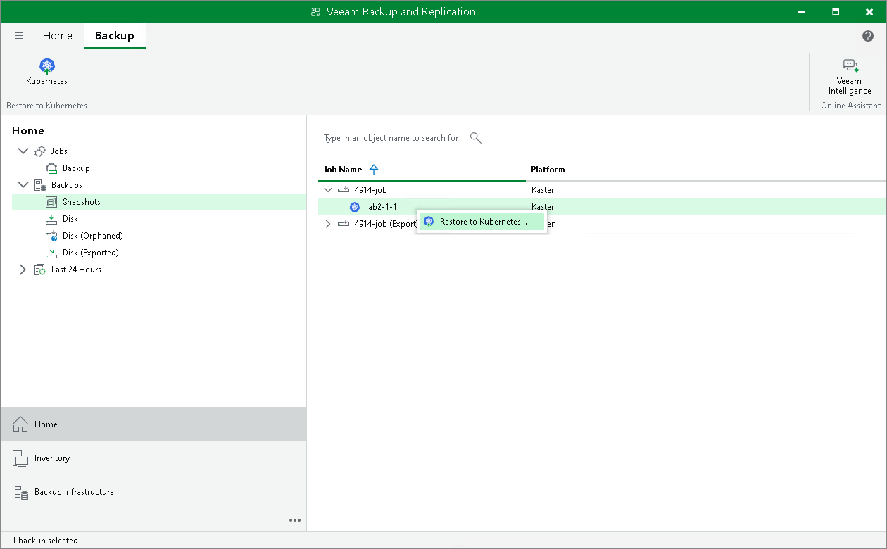Click the search magnifier icon

tap(476, 137)
